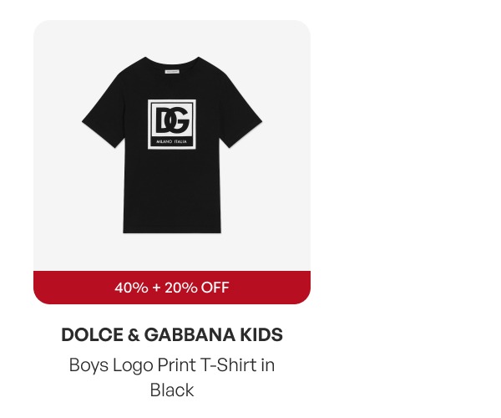Click the white neck label on shirt
The width and height of the screenshot is (501, 418).
point(172,71)
